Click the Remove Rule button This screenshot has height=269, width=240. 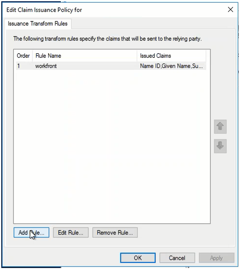[115, 233]
